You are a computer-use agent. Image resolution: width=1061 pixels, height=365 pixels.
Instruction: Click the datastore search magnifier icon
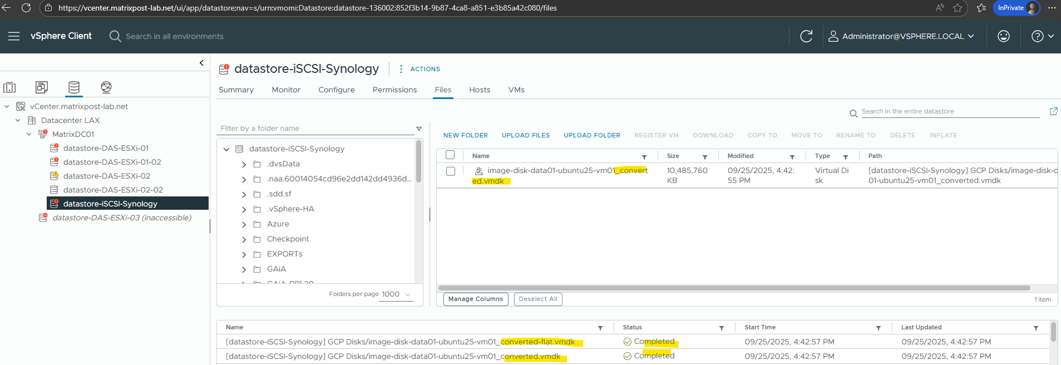click(853, 114)
